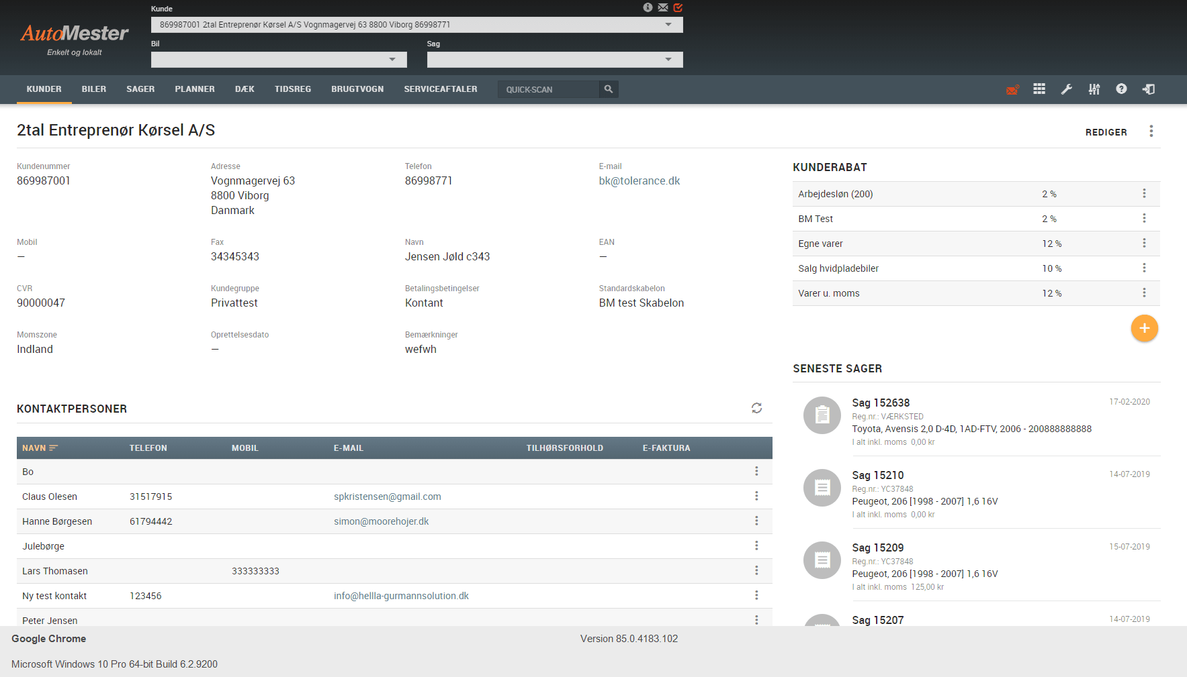Viewport: 1187px width, 677px height.
Task: Expand the Sag dropdown
Action: [x=668, y=60]
